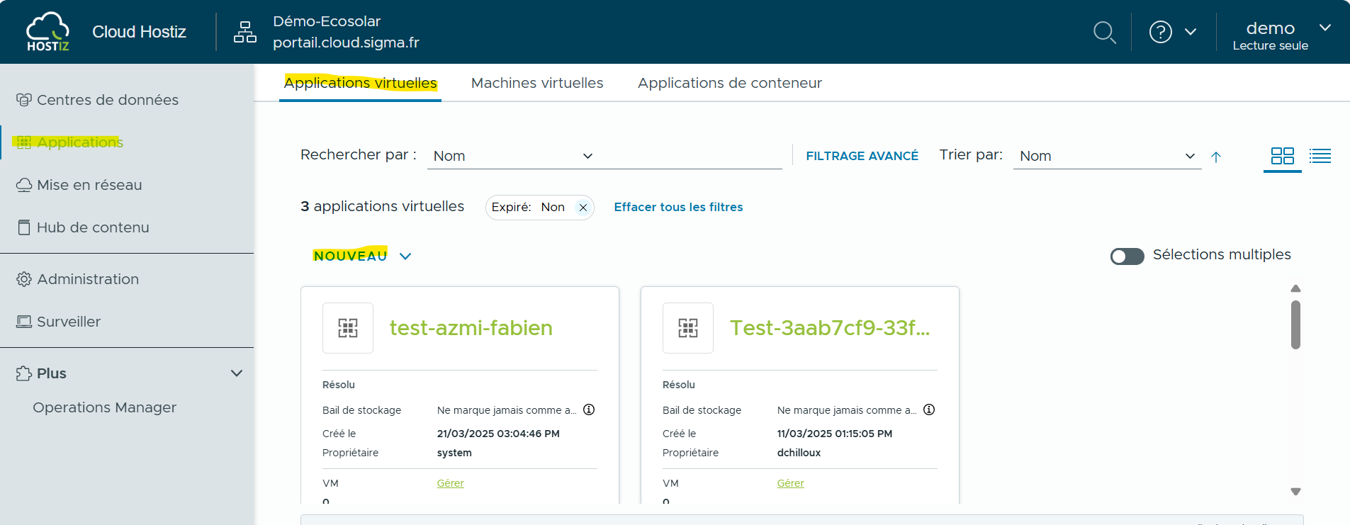
Task: Click the search magnifier icon in header
Action: point(1104,32)
